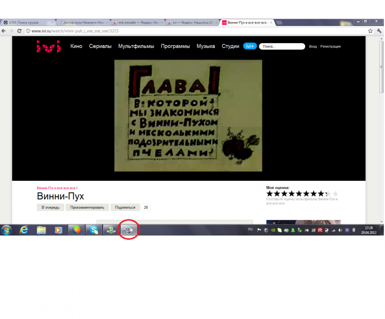The width and height of the screenshot is (385, 319).
Task: Open the Программы section
Action: pyautogui.click(x=175, y=46)
